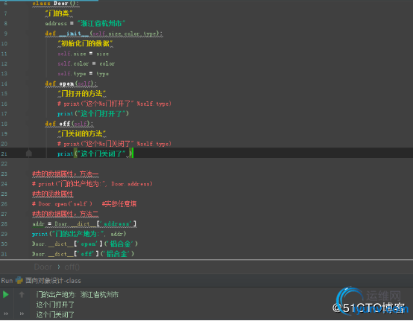Viewport: 413px width, 321px height.
Task: Click commented Door.address print line 24
Action: click(x=92, y=184)
